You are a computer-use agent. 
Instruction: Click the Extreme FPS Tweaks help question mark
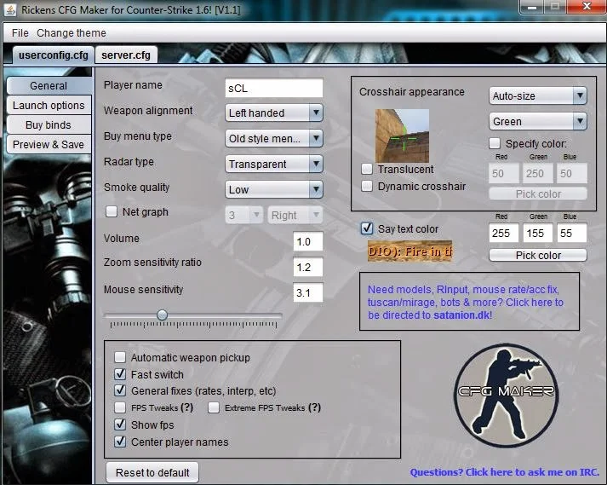[314, 407]
